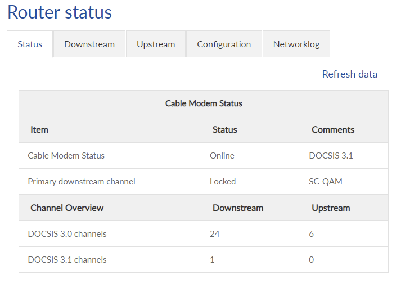
Task: Open the Networklog tab
Action: pyautogui.click(x=296, y=44)
